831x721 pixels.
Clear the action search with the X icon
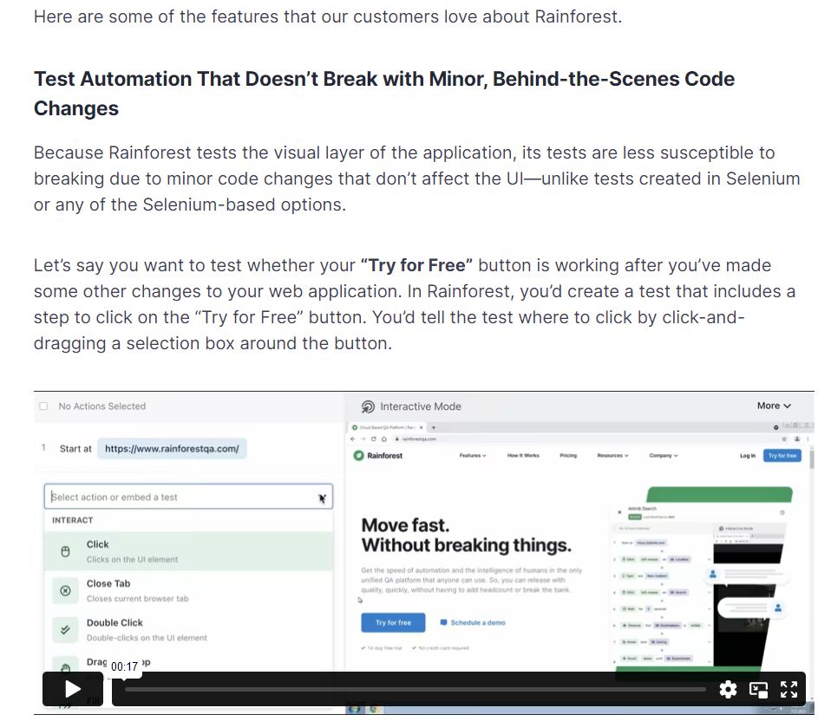pyautogui.click(x=322, y=497)
